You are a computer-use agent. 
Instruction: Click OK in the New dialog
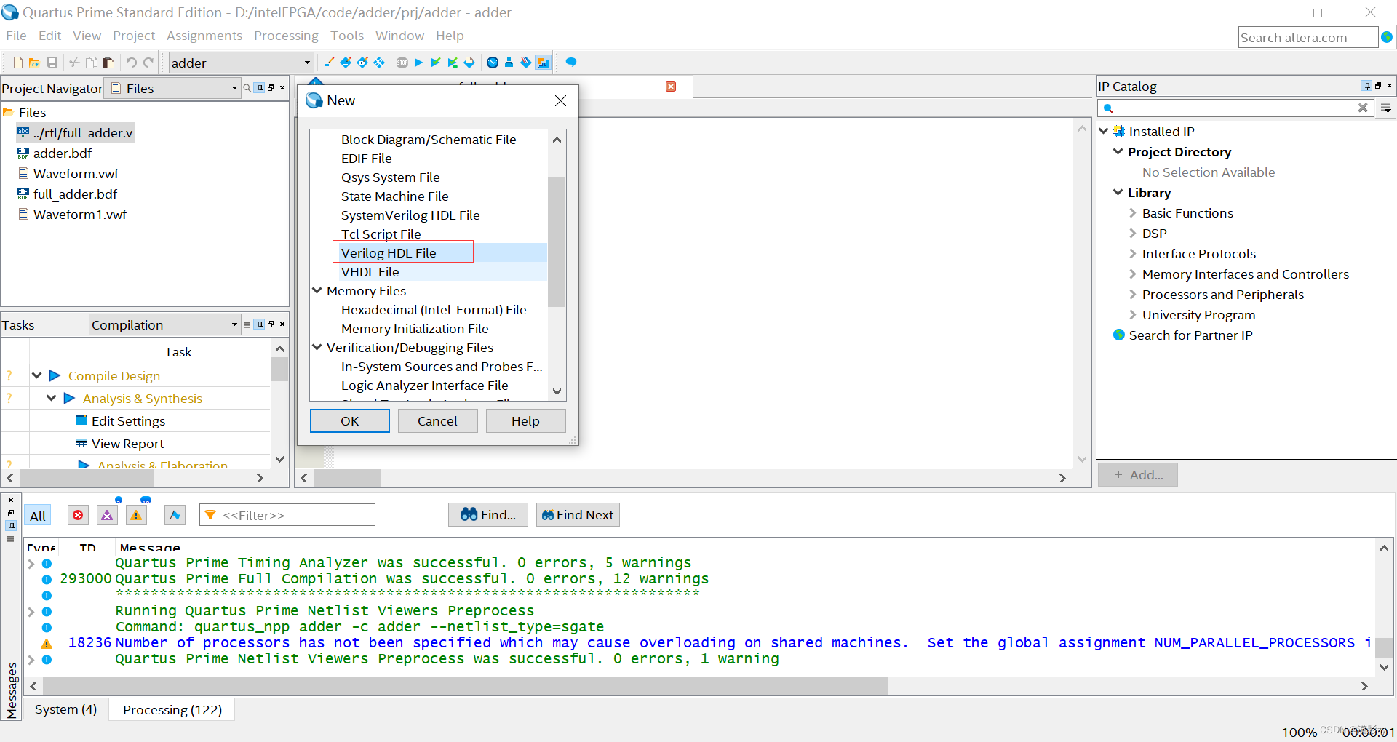[350, 421]
